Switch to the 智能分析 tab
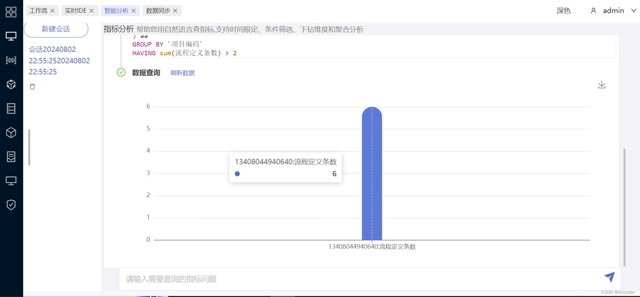The height and width of the screenshot is (297, 640). (116, 11)
